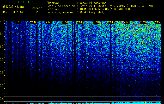The height and width of the screenshot is (104, 164).
Task: Click observer name Masayuki Kobayashi
Action: pos(94,3)
